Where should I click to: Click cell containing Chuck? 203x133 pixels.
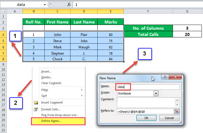57,59
